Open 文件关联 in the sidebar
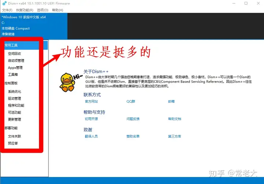 pyautogui.click(x=14, y=136)
